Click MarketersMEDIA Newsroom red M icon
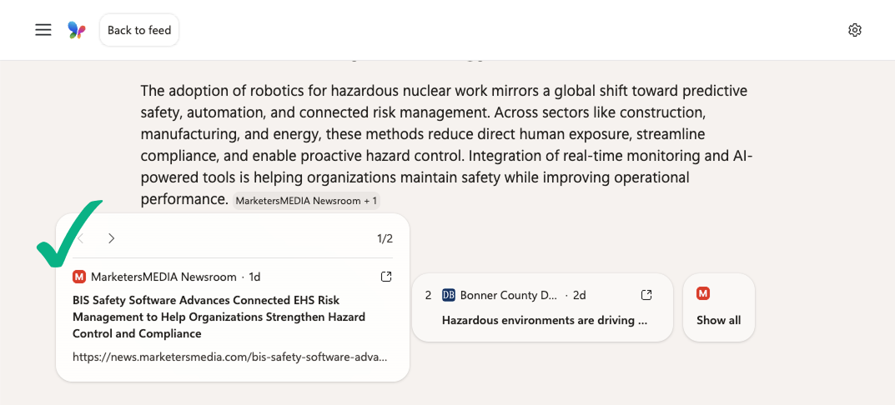Screen dimensions: 895x405 pos(78,277)
